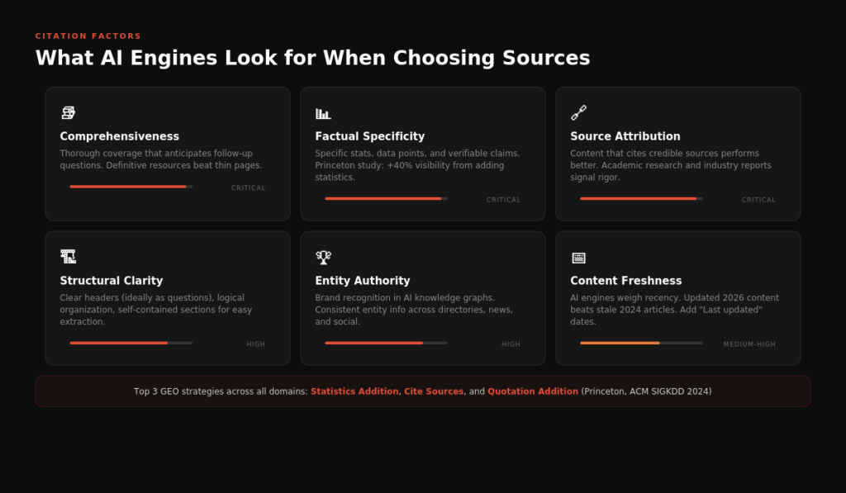Click the Factual Specificity importance progress bar
Viewport: 846px width, 493px height.
pos(386,198)
